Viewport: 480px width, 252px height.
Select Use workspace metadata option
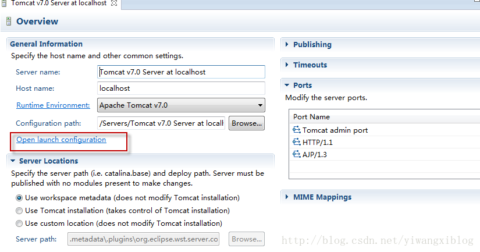(19, 198)
